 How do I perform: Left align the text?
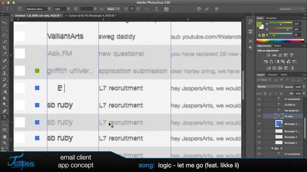tap(126, 9)
